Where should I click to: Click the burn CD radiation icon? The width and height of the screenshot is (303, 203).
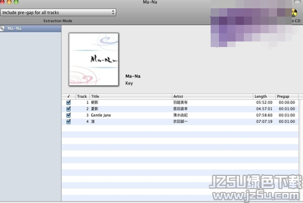coord(294,13)
